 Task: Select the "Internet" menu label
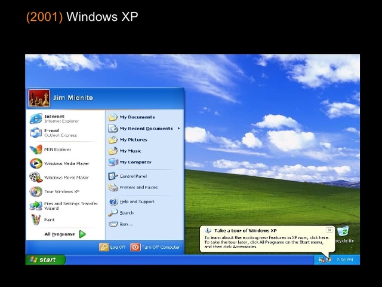[x=54, y=117]
